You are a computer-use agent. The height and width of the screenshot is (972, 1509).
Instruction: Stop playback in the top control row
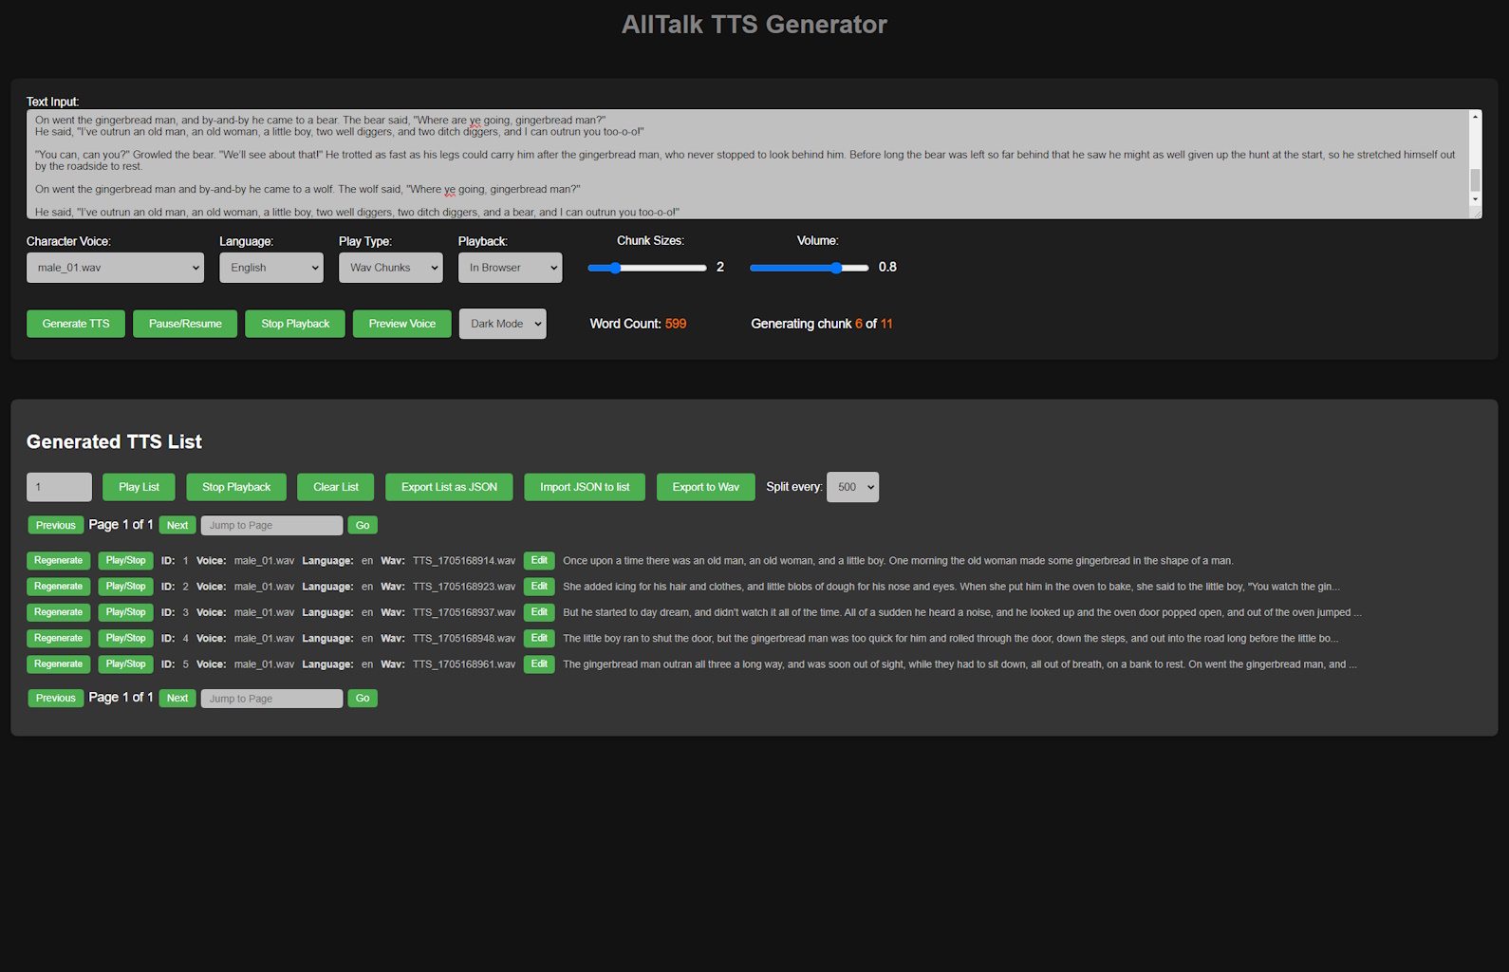coord(295,324)
